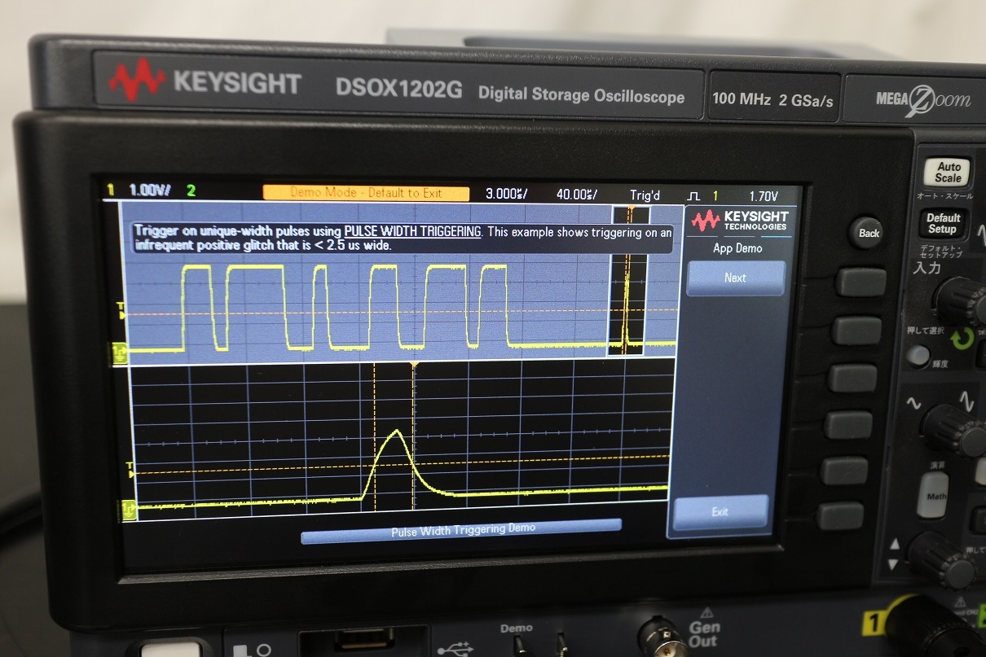986x657 pixels.
Task: Open the underlined PULSE WIDTH TRIGGERING link
Action: (412, 232)
